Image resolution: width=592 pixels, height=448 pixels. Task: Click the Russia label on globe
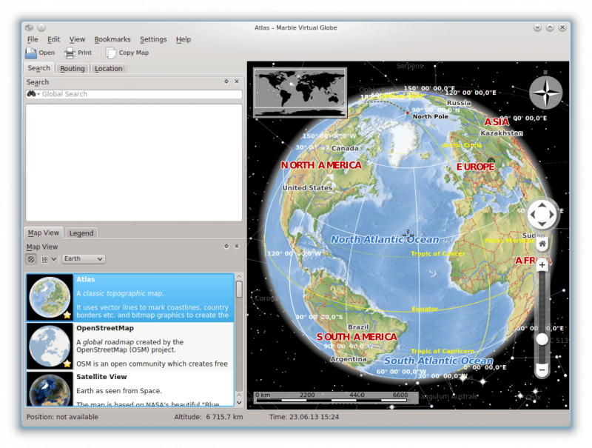(459, 103)
